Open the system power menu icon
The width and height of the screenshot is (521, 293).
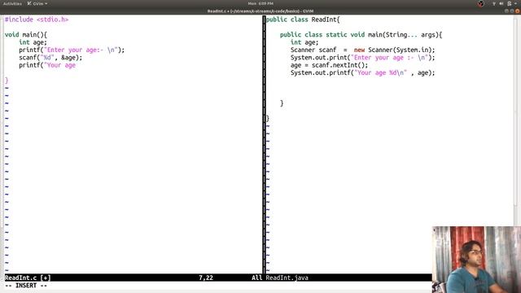pos(510,3)
